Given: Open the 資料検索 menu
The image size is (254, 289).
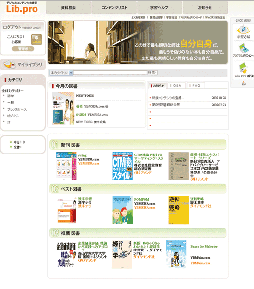Looking at the screenshot, I should (68, 8).
